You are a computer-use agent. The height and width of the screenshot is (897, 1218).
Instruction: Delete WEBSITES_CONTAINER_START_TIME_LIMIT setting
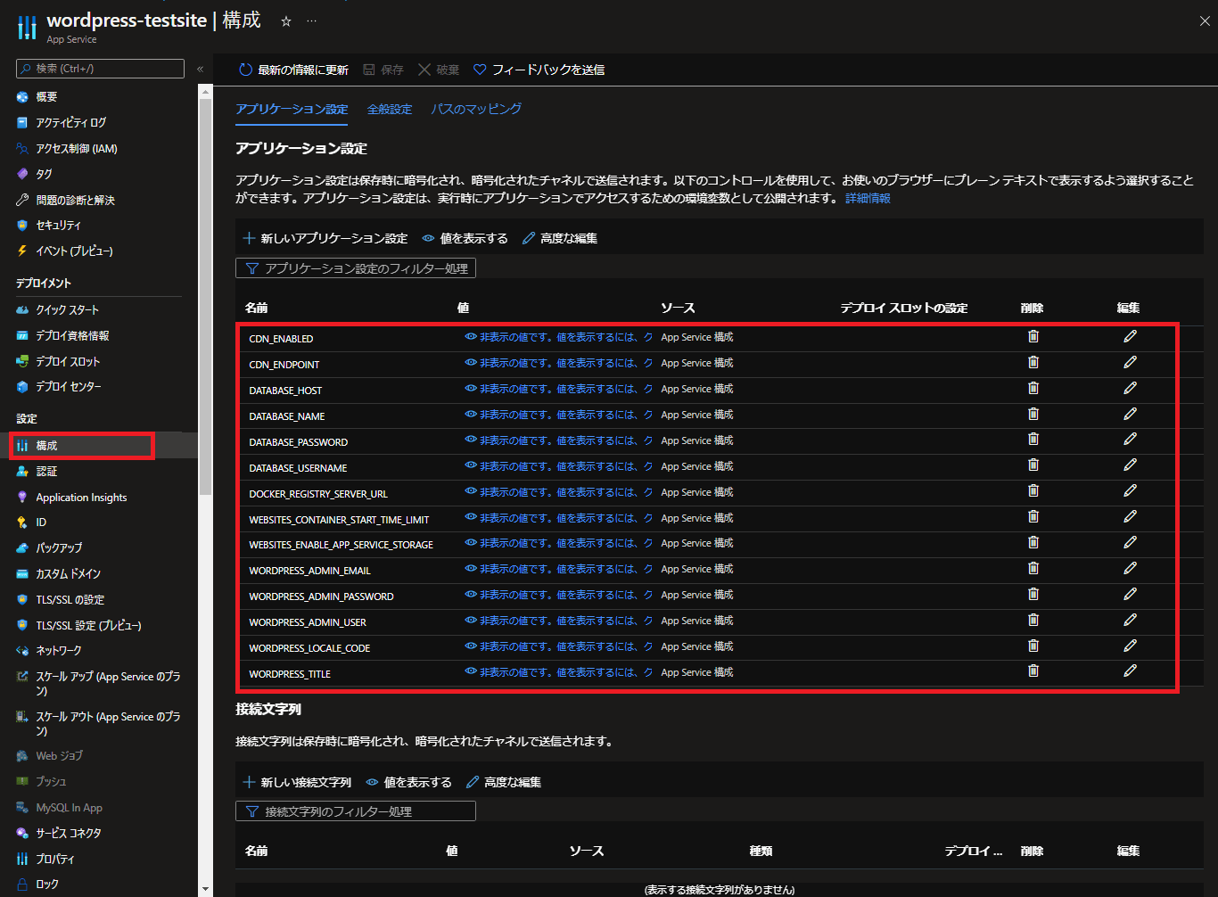(x=1033, y=517)
